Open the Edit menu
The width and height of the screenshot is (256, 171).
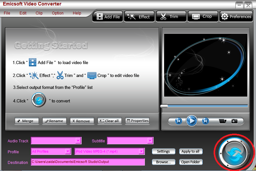[23, 13]
